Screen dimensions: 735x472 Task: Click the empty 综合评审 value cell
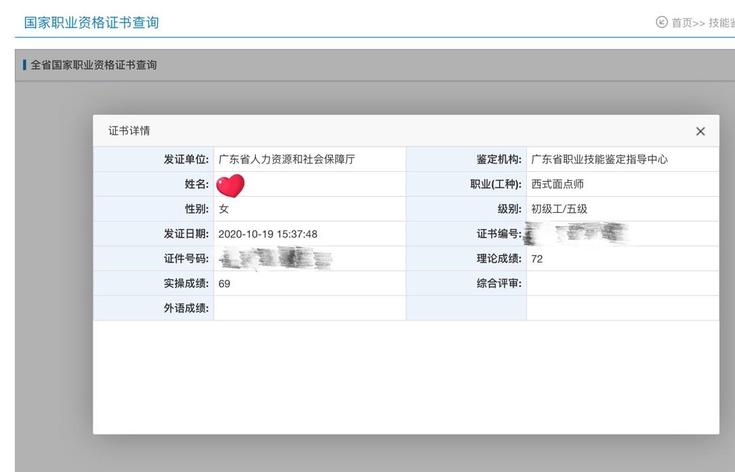[x=622, y=284]
